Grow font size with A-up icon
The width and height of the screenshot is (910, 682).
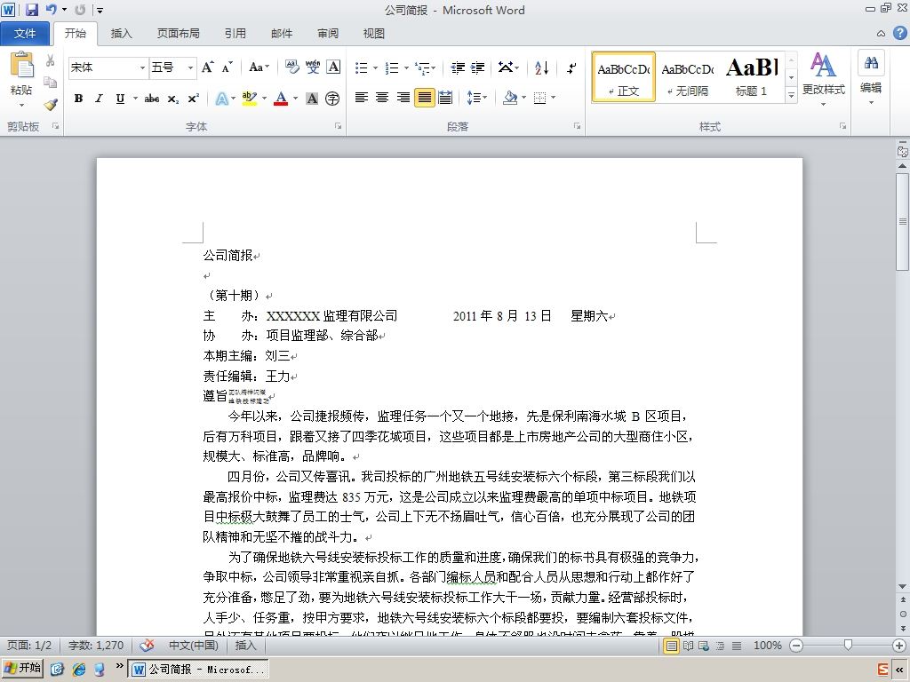point(208,67)
